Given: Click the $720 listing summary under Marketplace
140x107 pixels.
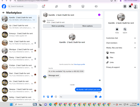Looking at the screenshot, I should tap(55, 22).
